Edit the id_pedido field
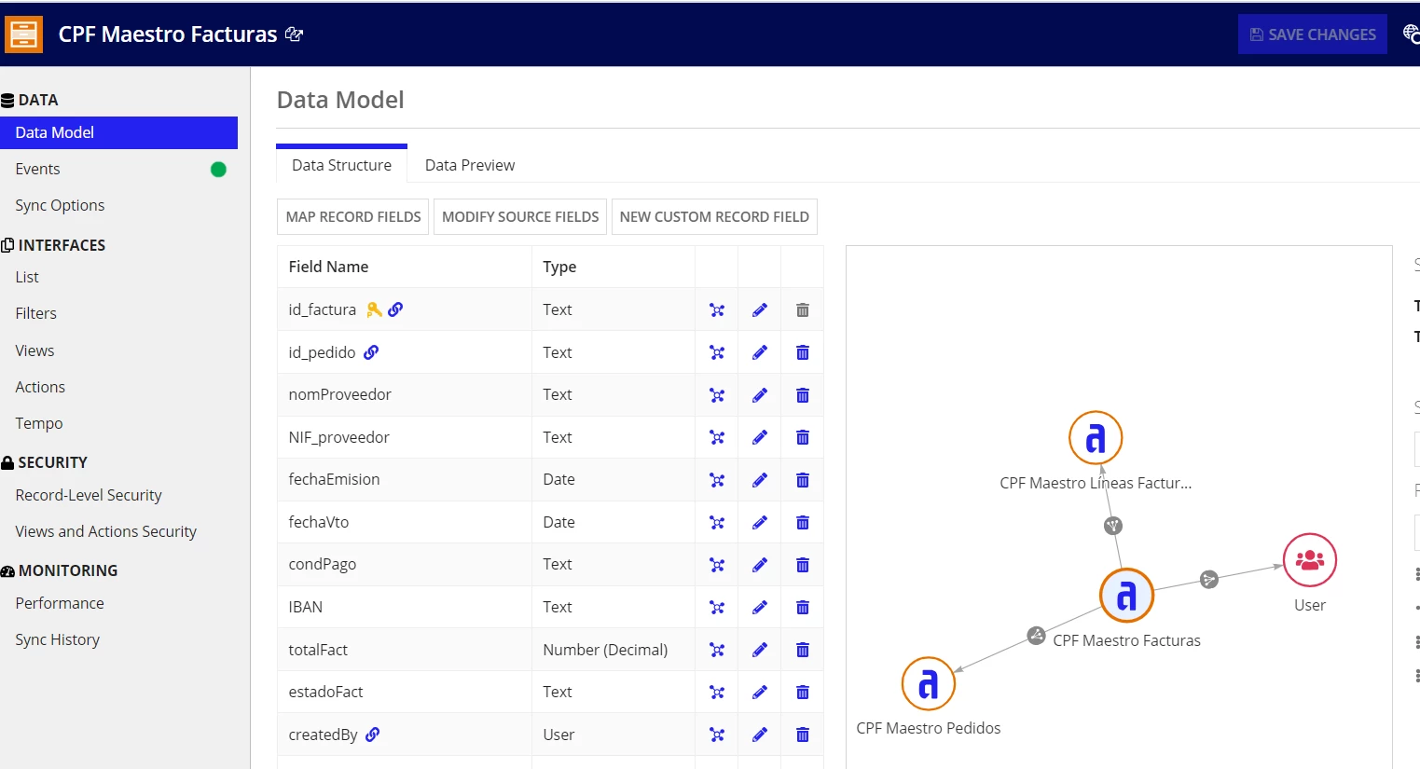Viewport: 1420px width, 769px height. click(x=760, y=352)
